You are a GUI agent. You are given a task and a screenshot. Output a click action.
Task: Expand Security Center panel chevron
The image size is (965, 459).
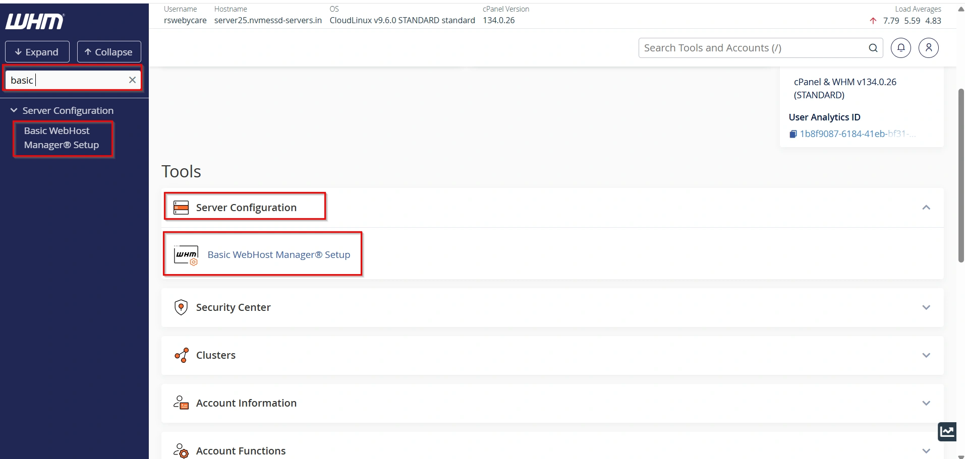(926, 307)
